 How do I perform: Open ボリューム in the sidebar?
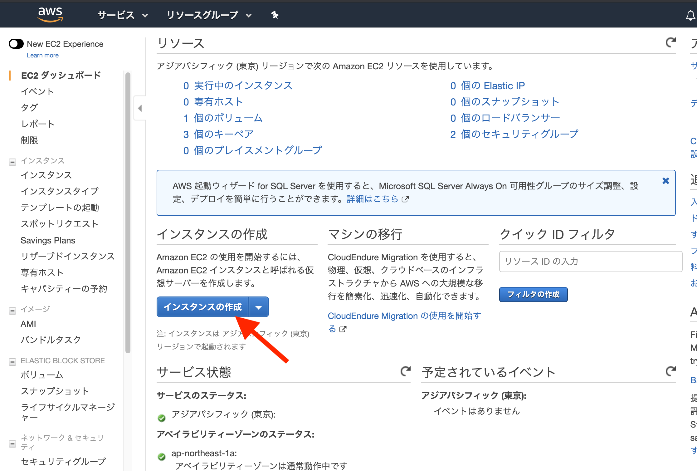click(x=42, y=375)
